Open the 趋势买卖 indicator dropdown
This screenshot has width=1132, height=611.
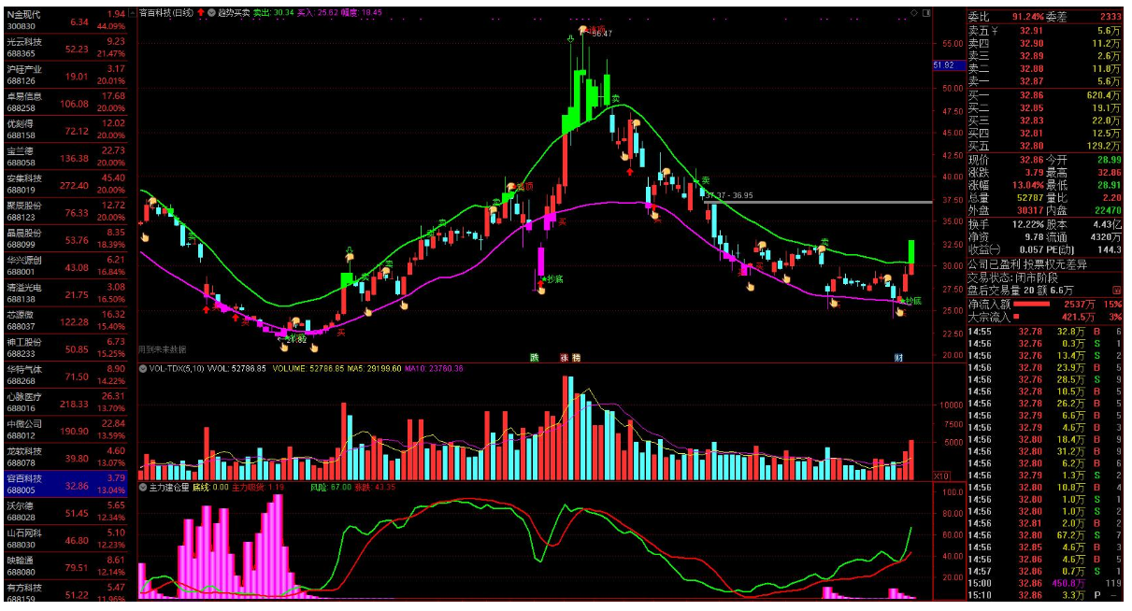pos(211,14)
